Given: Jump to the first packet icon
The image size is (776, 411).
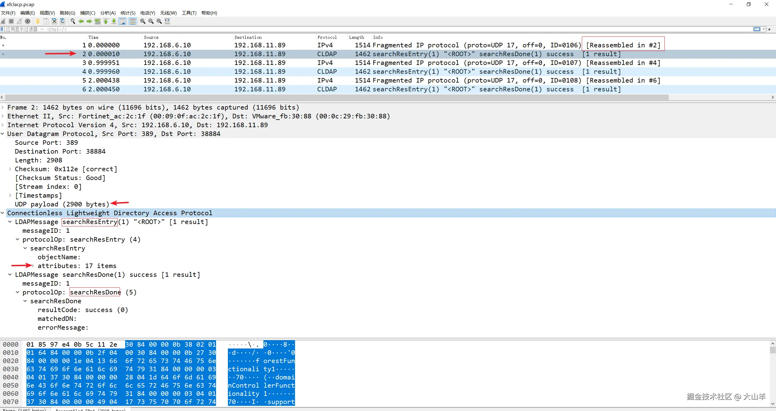Looking at the screenshot, I should pyautogui.click(x=106, y=21).
